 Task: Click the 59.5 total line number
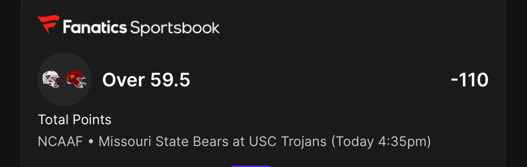170,80
